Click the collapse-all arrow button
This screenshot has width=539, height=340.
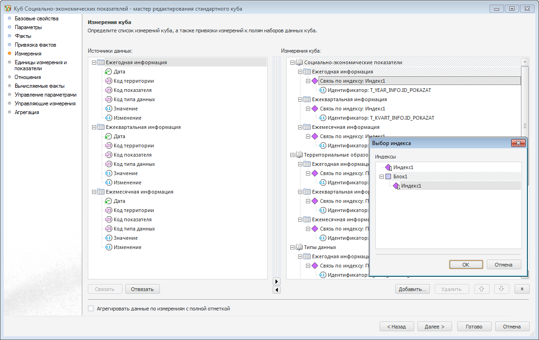[522, 289]
